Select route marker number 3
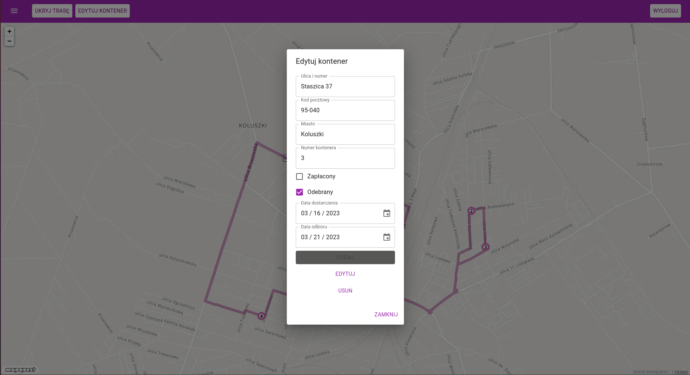This screenshot has height=375, width=690. [x=485, y=247]
